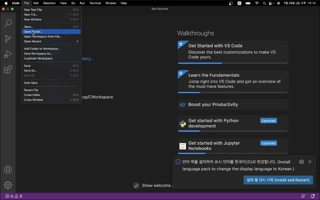Select New Window from File menu
This screenshot has width=320, height=200.
[x=51, y=20]
